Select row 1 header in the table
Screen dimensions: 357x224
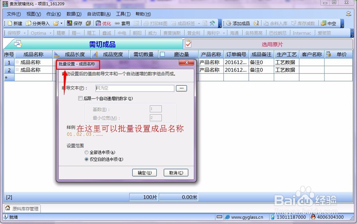[9, 62]
